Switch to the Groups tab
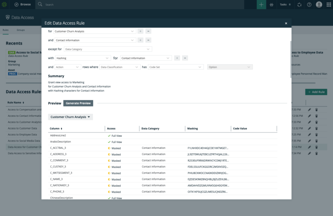The image size is (333, 216). [x=21, y=30]
